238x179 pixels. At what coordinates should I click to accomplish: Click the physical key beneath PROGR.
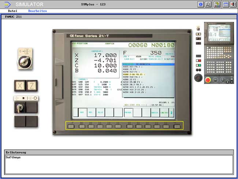point(130,127)
